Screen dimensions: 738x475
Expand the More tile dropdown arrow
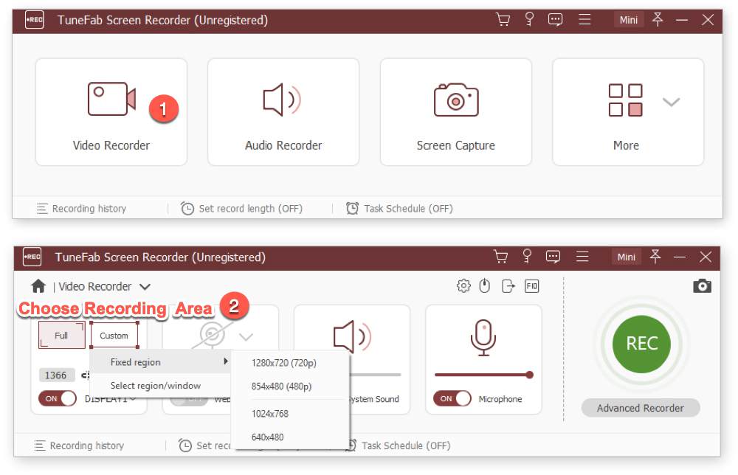click(x=671, y=102)
